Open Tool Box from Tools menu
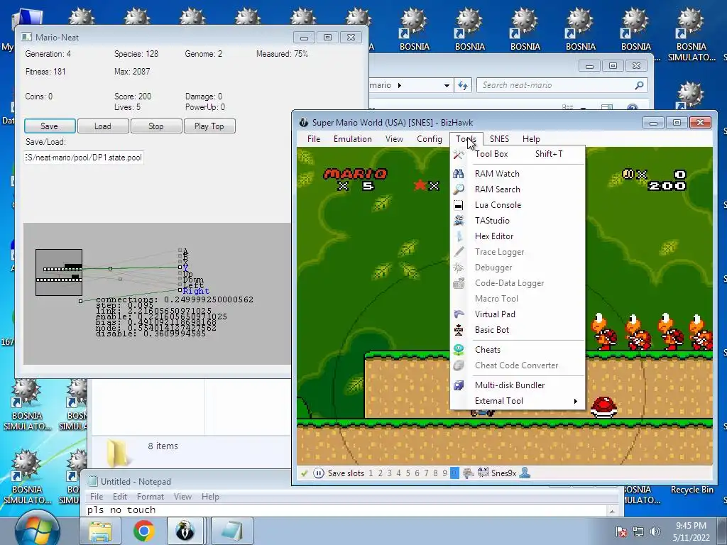 [x=518, y=154]
